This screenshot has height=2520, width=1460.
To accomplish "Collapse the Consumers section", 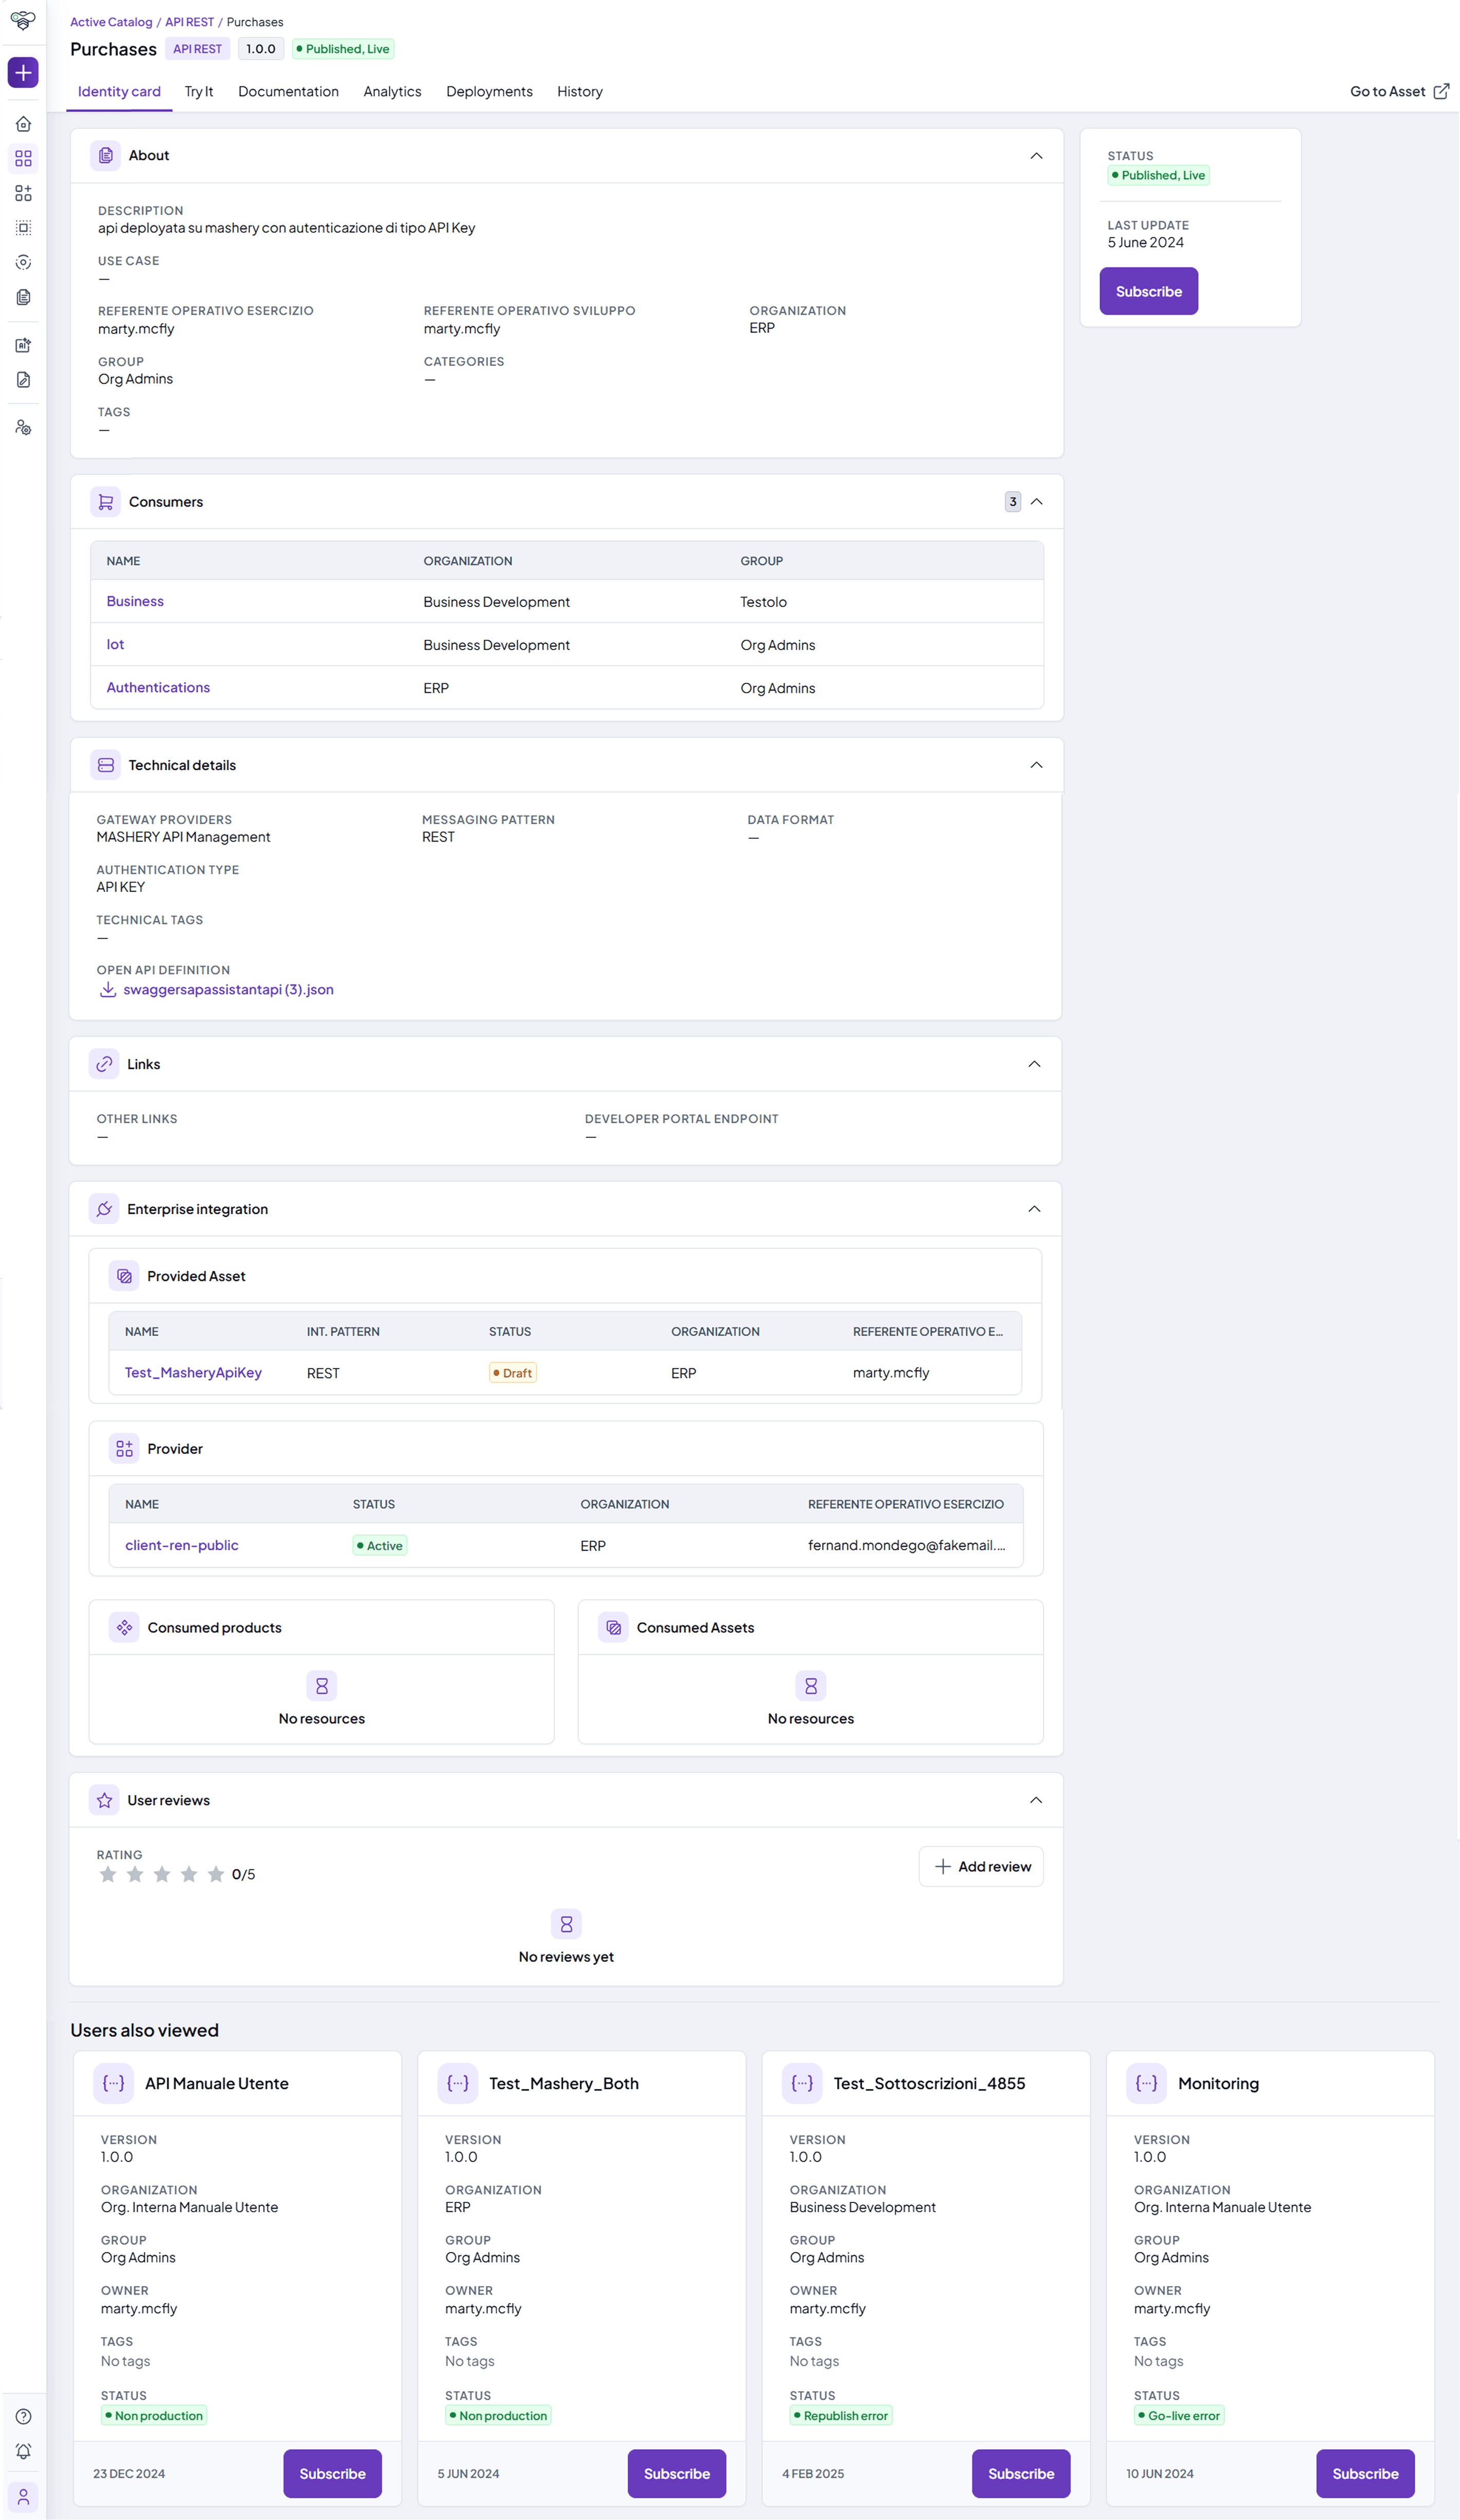I will (1036, 502).
